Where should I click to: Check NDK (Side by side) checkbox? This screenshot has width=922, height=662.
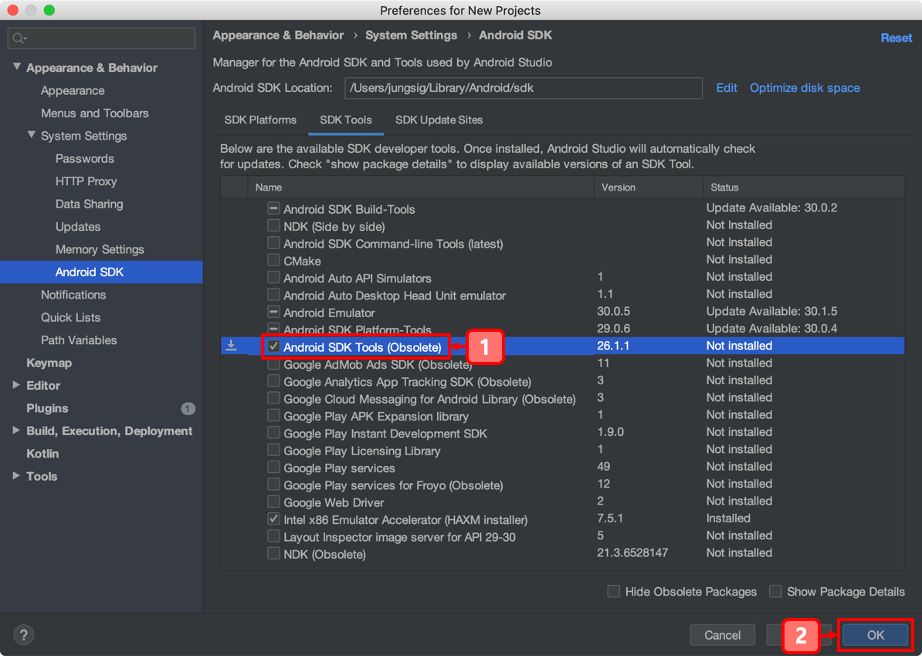coord(273,225)
